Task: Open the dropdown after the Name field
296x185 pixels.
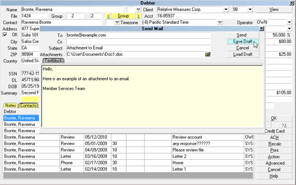Action: (x=138, y=9)
